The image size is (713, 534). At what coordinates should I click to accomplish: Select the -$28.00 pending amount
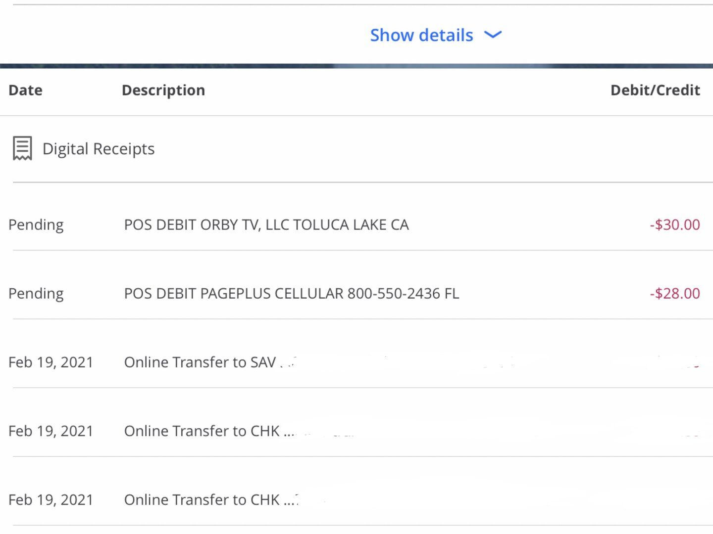click(x=675, y=293)
